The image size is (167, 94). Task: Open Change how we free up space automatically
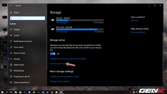pos(68,59)
